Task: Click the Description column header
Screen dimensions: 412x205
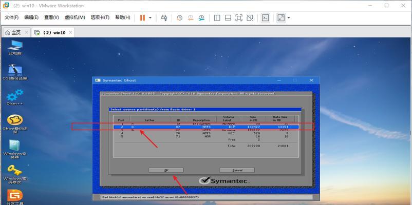Action: click(201, 120)
